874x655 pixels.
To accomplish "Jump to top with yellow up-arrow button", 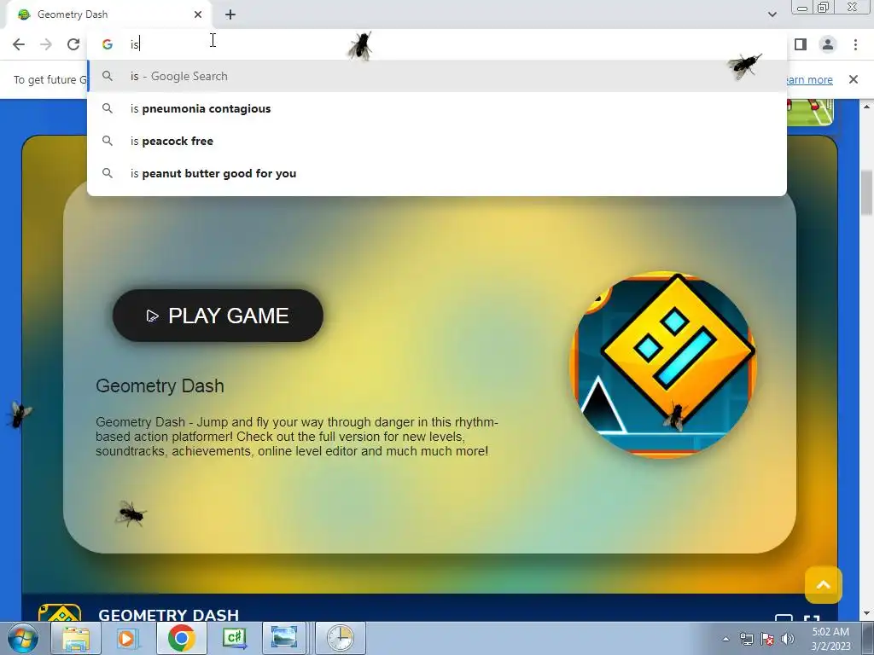I will (824, 585).
